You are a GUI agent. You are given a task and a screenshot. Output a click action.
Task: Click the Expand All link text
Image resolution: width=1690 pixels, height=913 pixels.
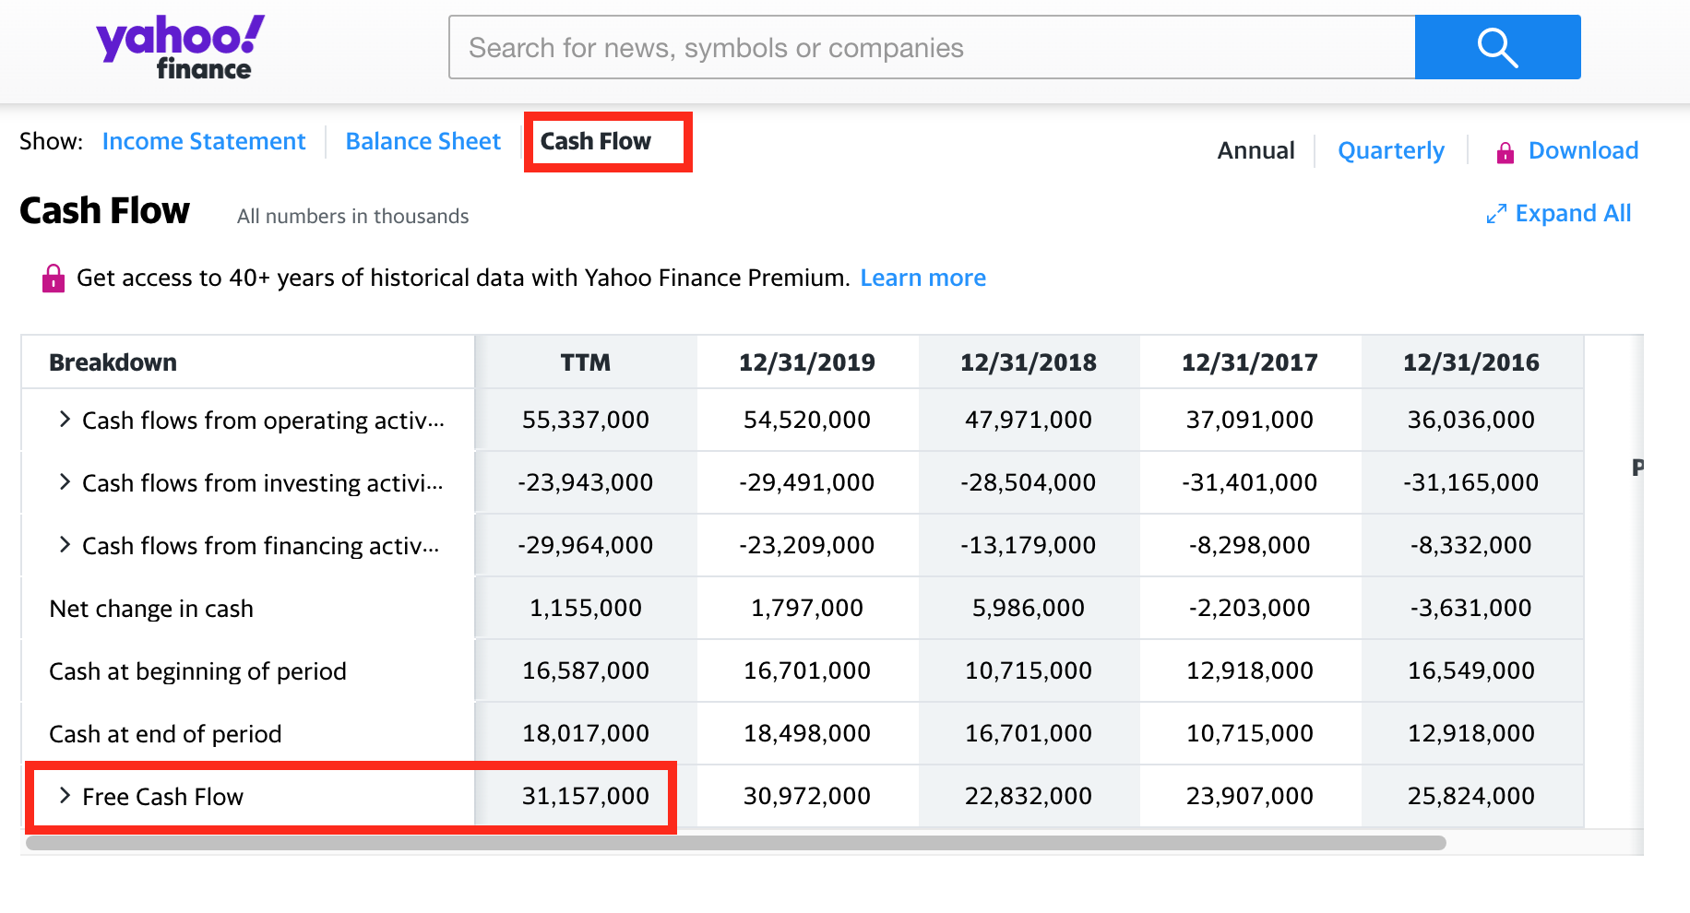click(1573, 213)
